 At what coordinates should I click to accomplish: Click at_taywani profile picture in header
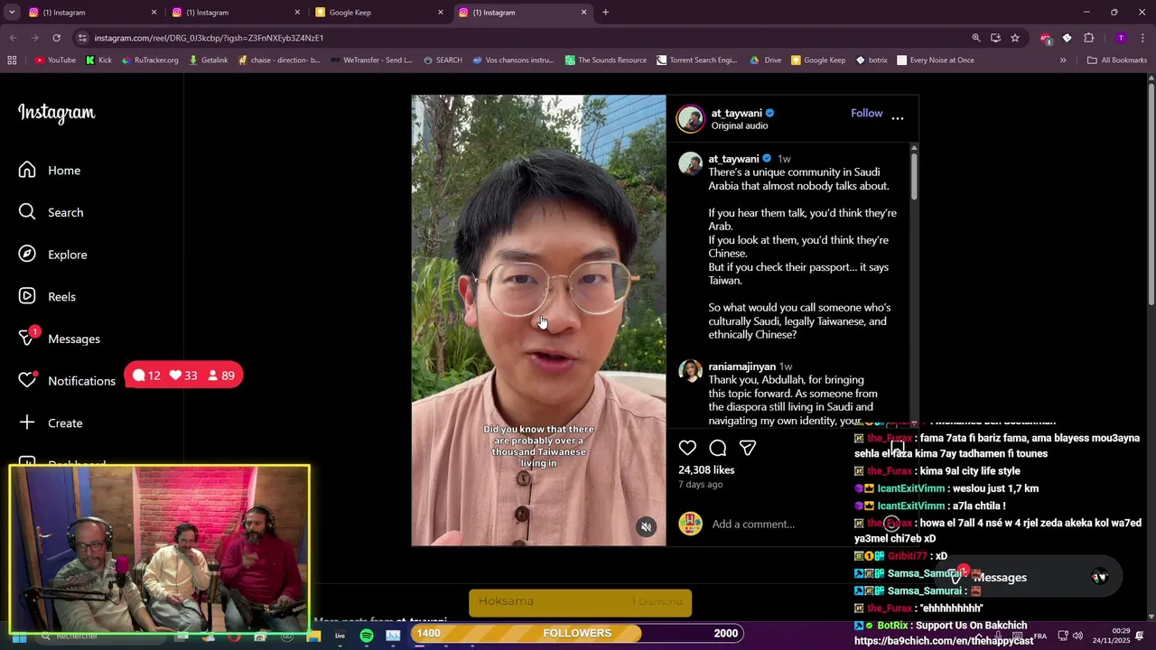coord(691,119)
